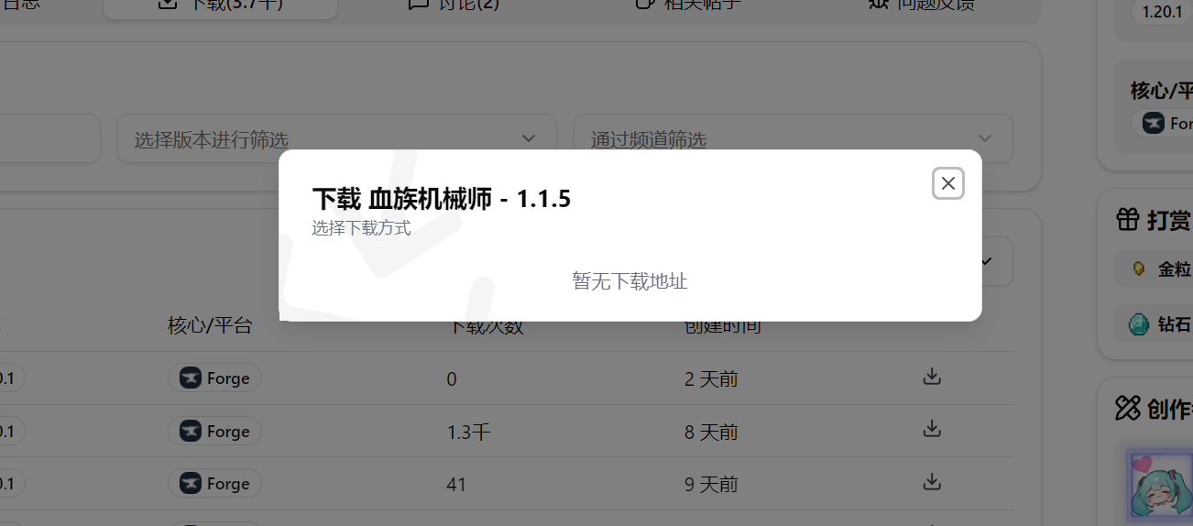This screenshot has width=1193, height=526.
Task: Click the gift icon beside 打赏
Action: [1128, 220]
